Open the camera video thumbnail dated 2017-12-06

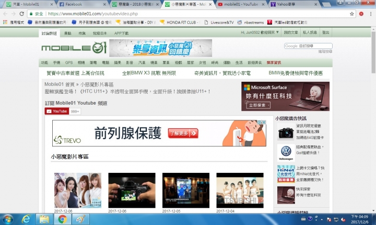tap(132, 190)
